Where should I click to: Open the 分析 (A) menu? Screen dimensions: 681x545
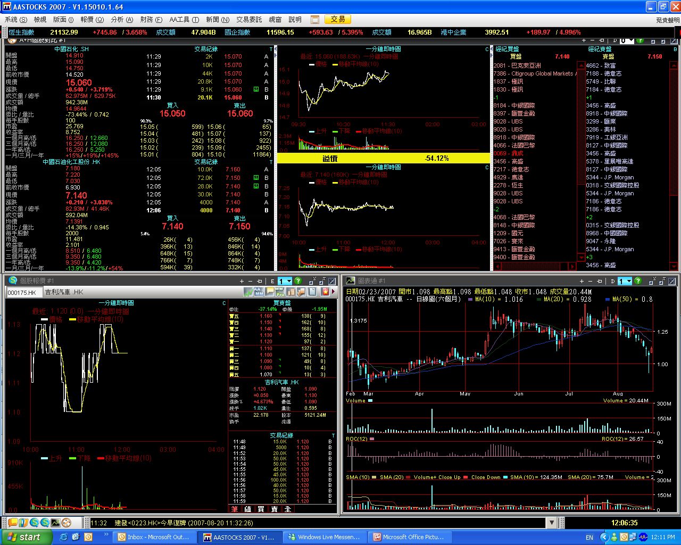[122, 20]
